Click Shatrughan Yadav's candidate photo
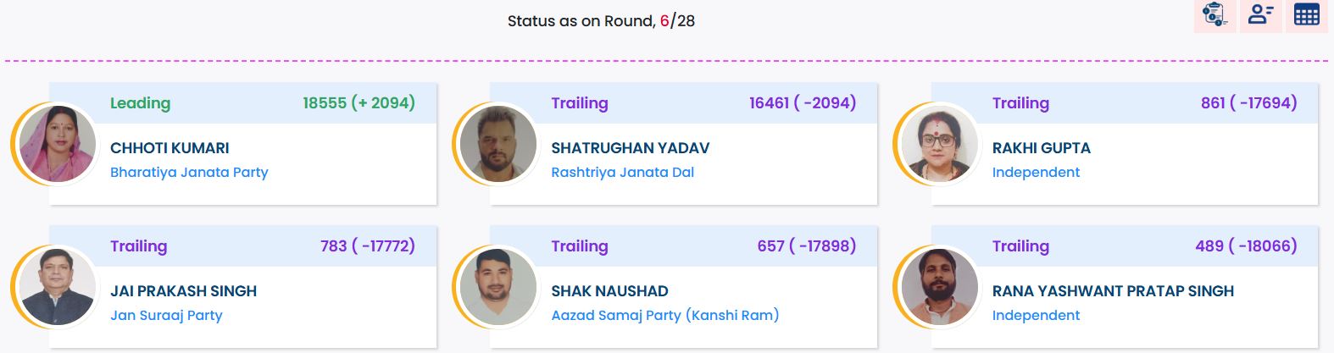Image resolution: width=1334 pixels, height=353 pixels. click(498, 144)
